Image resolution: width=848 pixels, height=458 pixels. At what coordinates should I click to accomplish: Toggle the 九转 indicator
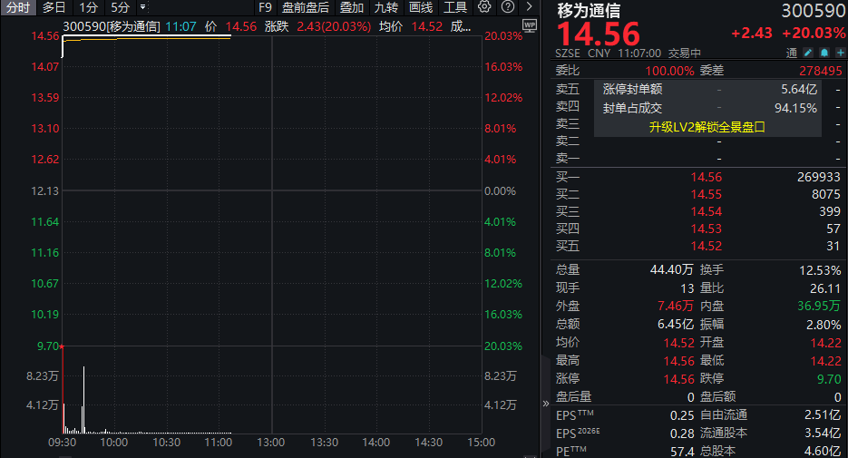pos(386,7)
